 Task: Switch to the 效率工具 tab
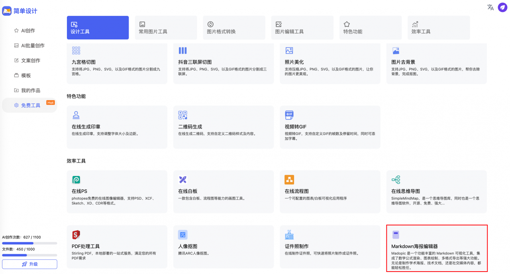(439, 27)
